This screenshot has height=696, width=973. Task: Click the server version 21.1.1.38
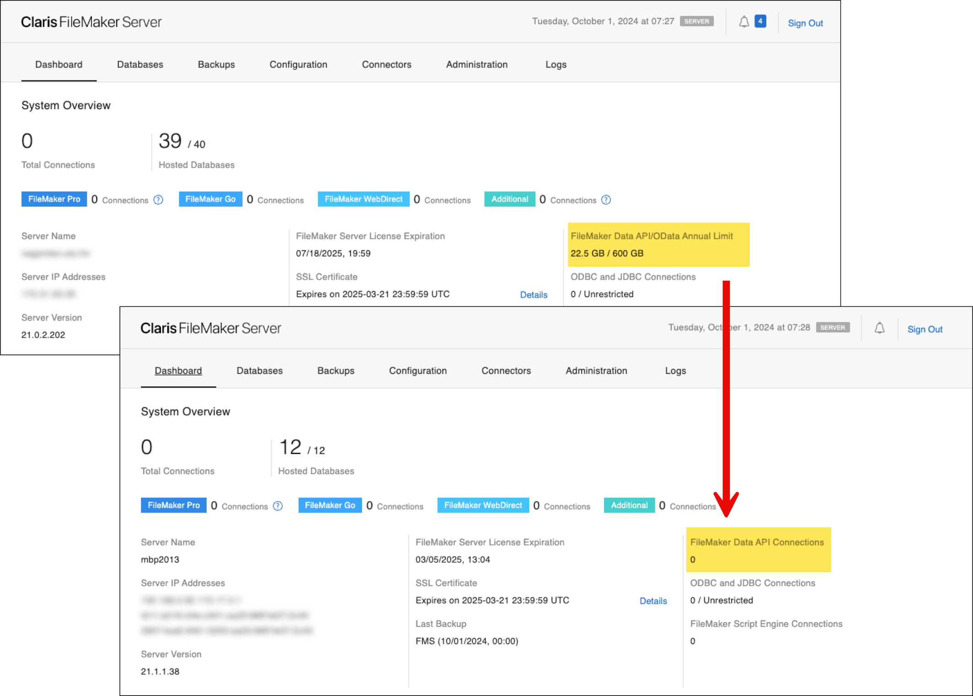click(x=160, y=672)
